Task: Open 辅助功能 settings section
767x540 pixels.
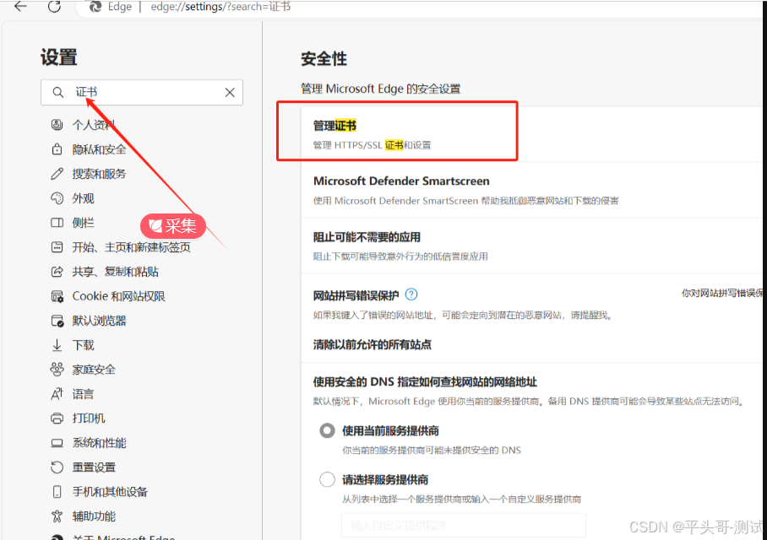Action: pyautogui.click(x=94, y=516)
